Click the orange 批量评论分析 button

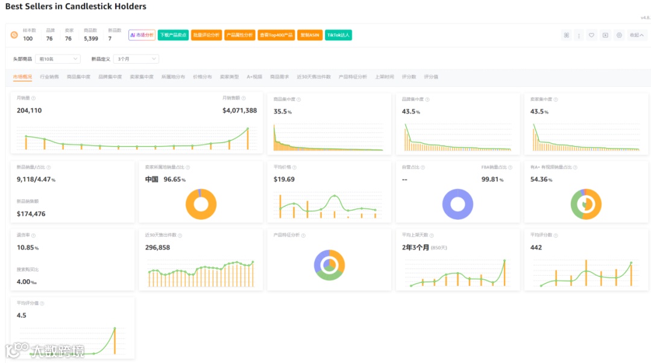pos(206,36)
